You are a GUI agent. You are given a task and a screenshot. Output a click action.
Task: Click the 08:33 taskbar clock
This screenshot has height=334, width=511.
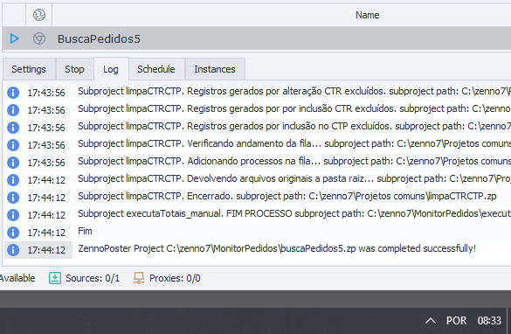tap(489, 321)
